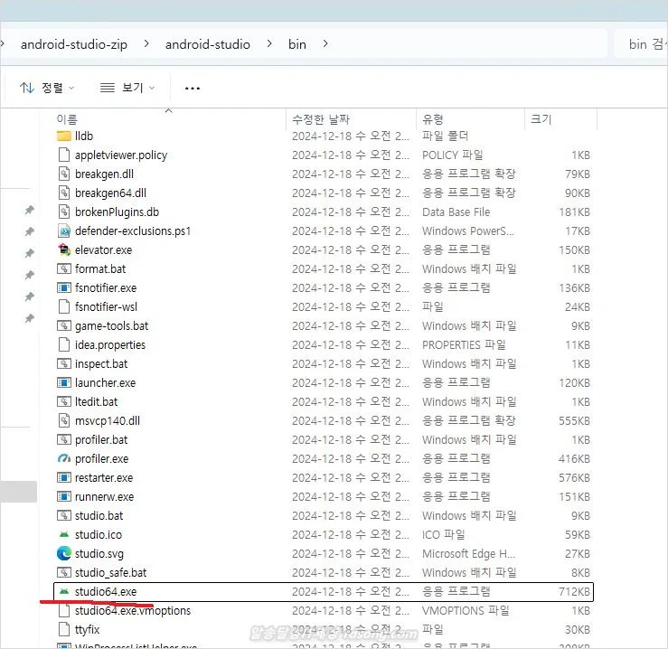
Task: Select the defender-exclusions.ps1 PowerShell icon
Action: 64,230
